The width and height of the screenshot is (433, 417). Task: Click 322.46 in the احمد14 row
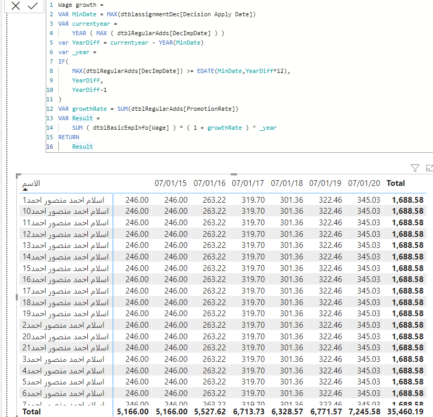(331, 257)
